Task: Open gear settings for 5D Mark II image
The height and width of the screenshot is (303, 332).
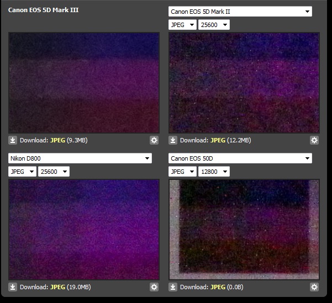Action: pos(314,140)
